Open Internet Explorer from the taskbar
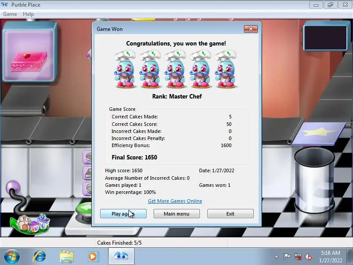The image size is (353, 265). [40, 257]
